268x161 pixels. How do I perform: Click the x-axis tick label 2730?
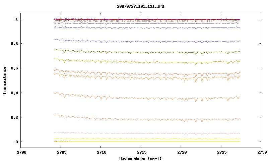[262, 152]
